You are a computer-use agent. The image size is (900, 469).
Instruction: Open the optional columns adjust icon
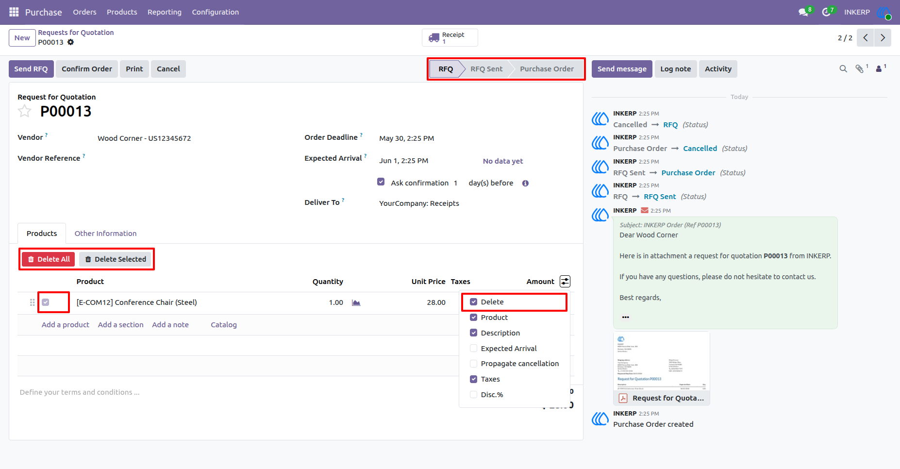pyautogui.click(x=565, y=282)
